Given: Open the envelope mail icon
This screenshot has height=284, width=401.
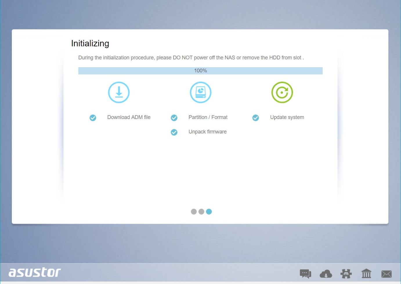Looking at the screenshot, I should pos(386,274).
